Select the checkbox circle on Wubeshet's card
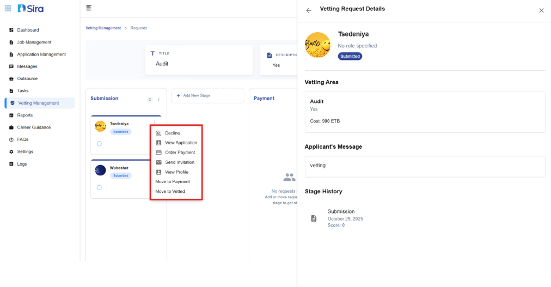Screen dimensions: 551x287 coord(99,187)
